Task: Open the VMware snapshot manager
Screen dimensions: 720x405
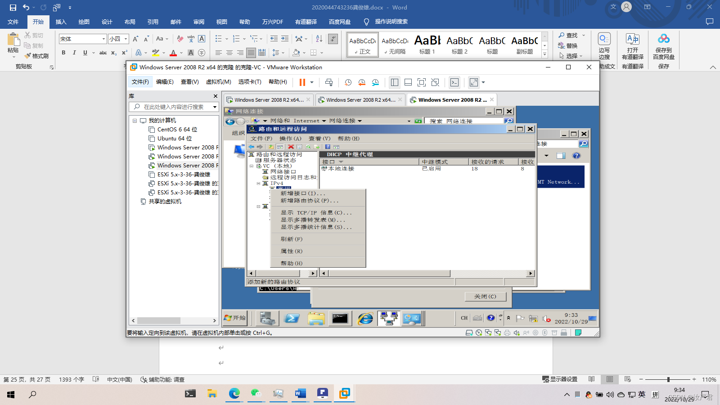Action: [375, 82]
